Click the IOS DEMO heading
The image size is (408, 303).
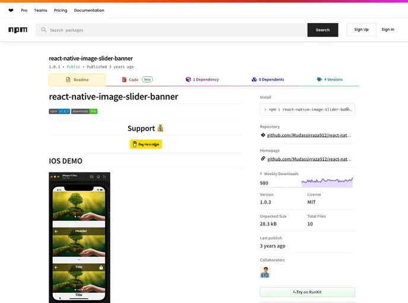(66, 161)
